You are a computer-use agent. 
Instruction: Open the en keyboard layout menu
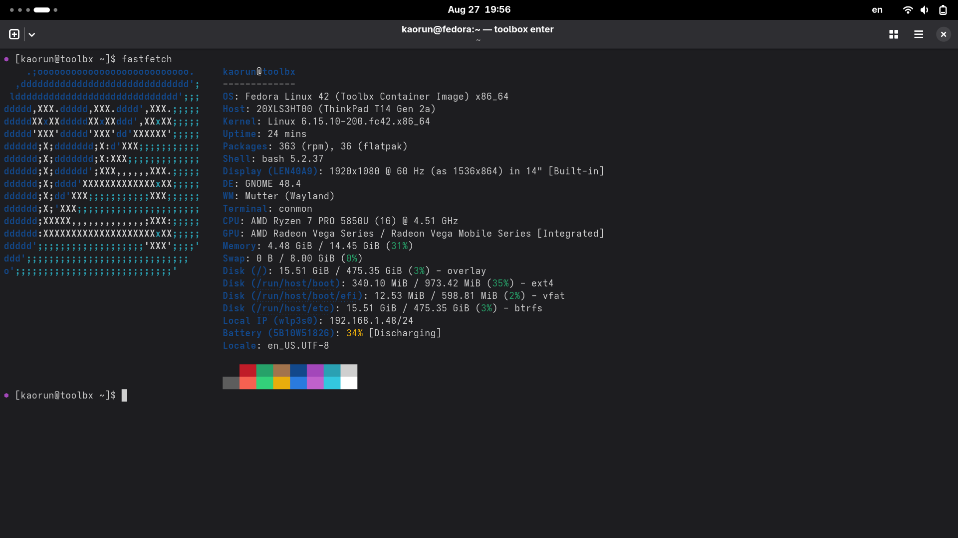[877, 10]
